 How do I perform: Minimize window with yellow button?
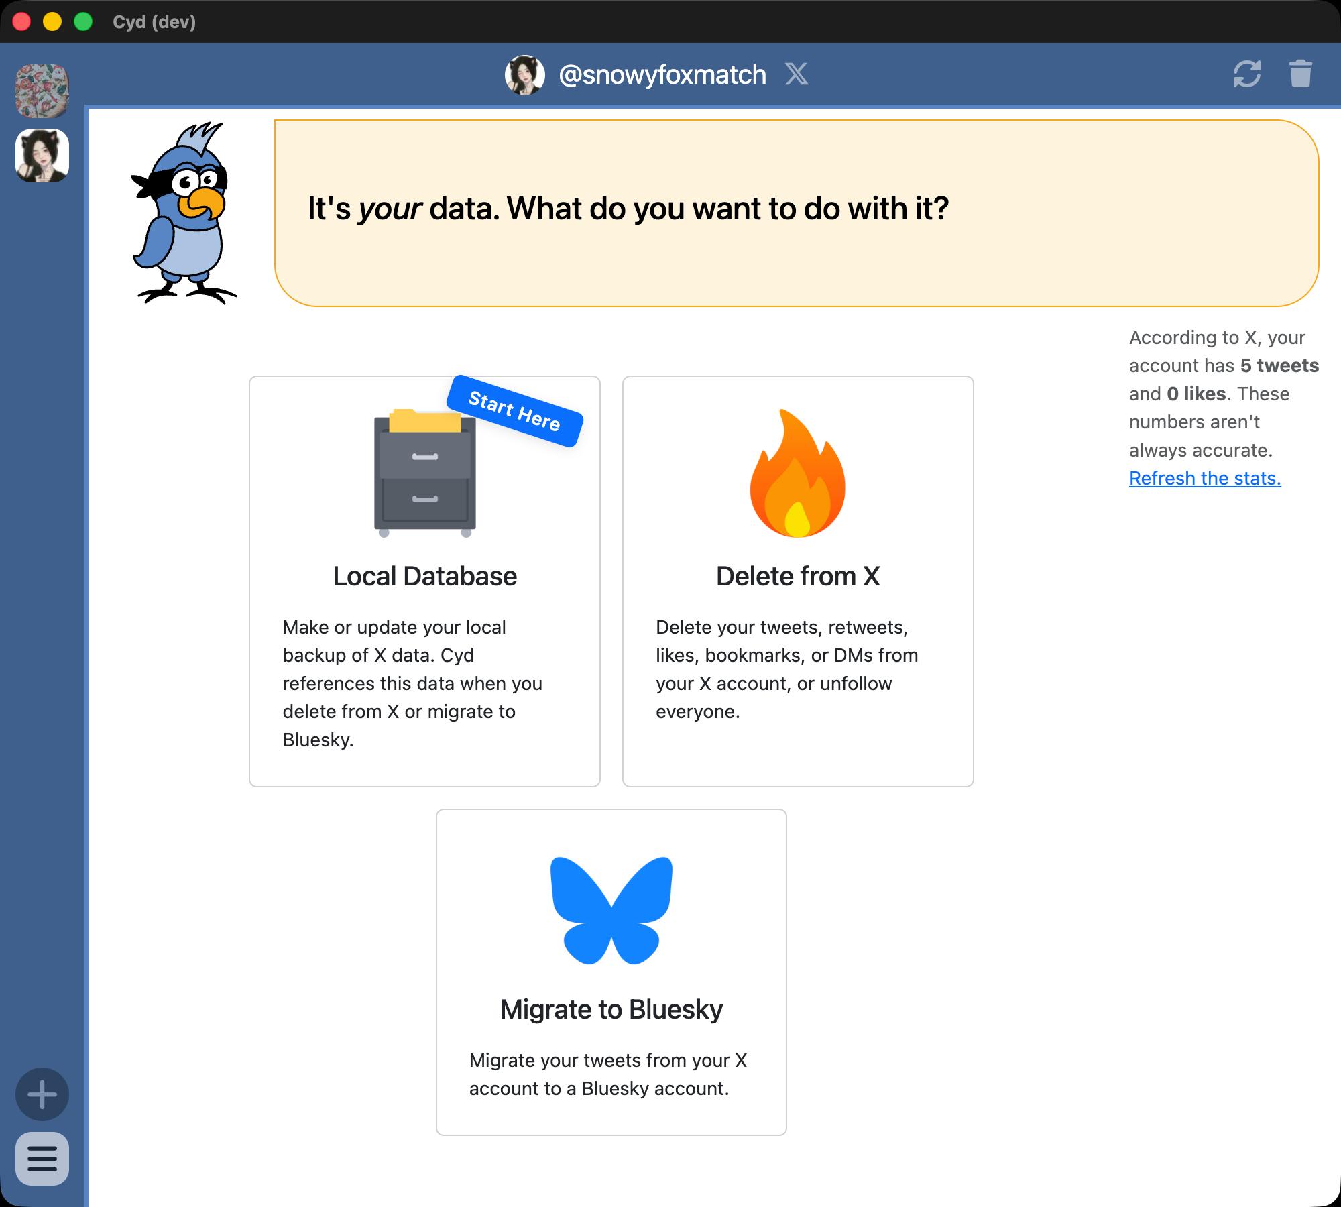point(52,21)
